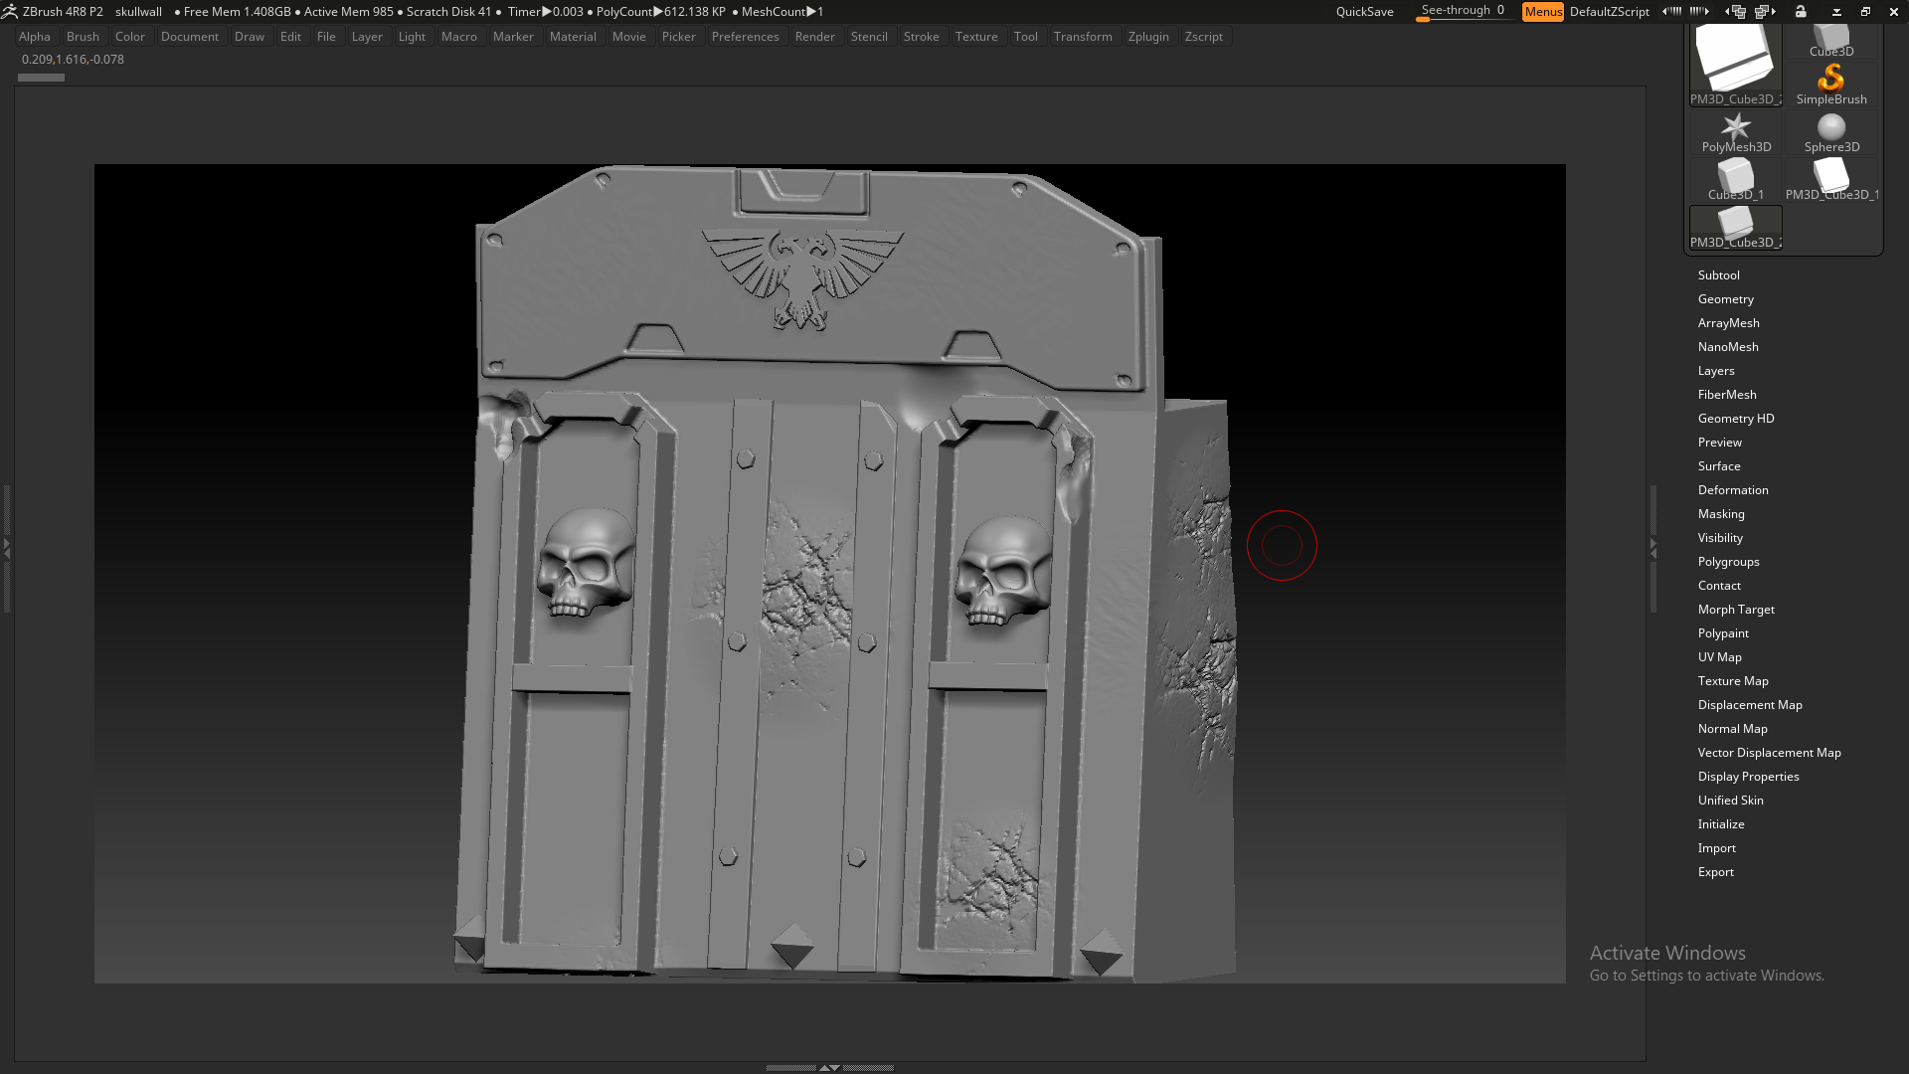Open the Transform menu
The height and width of the screenshot is (1074, 1909).
(x=1083, y=37)
